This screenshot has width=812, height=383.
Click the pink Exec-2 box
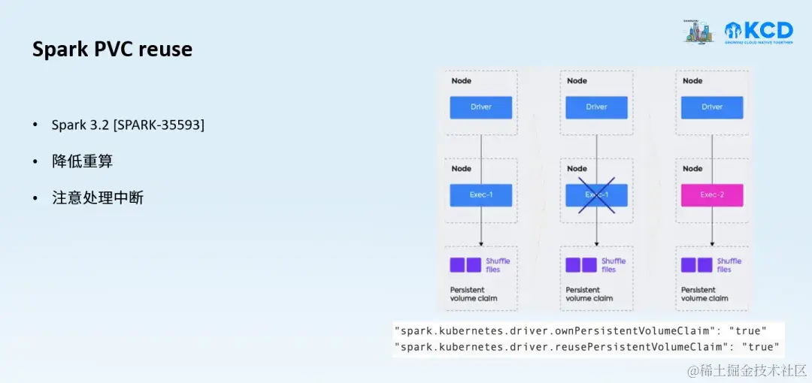[x=712, y=195]
